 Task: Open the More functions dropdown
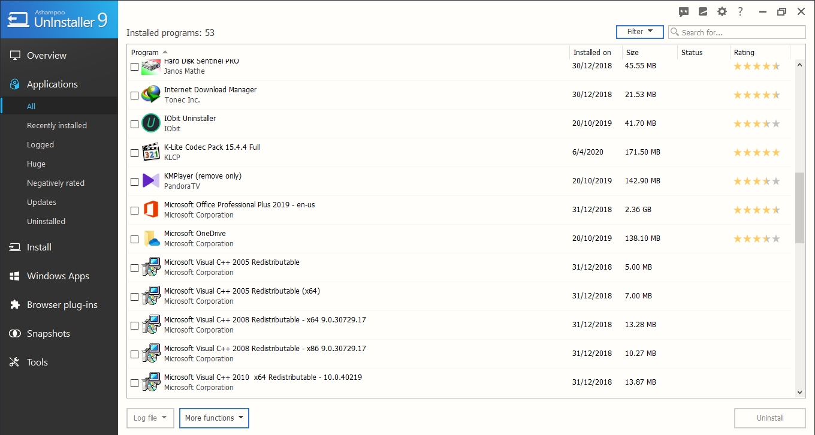214,418
